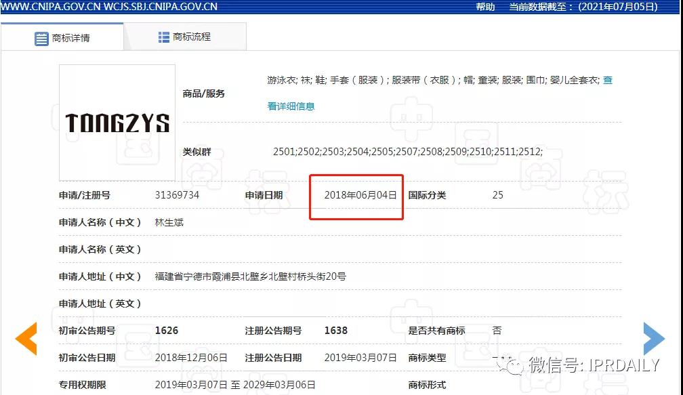Select international class value 25
The image size is (683, 395).
pyautogui.click(x=498, y=195)
